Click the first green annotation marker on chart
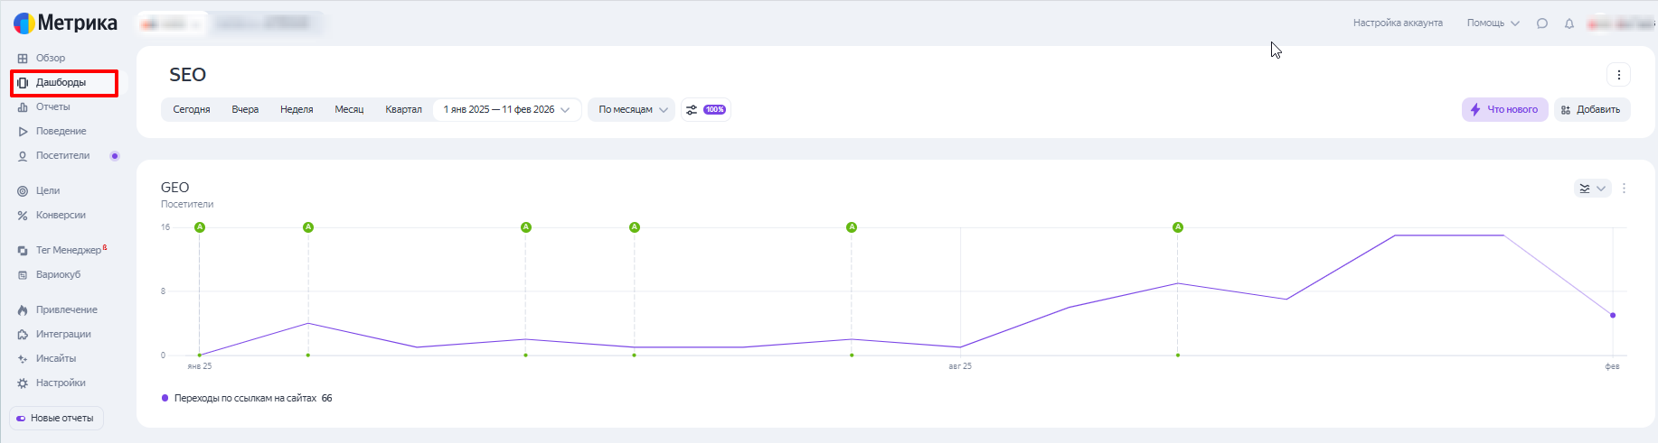Viewport: 1658px width, 443px height. (200, 227)
